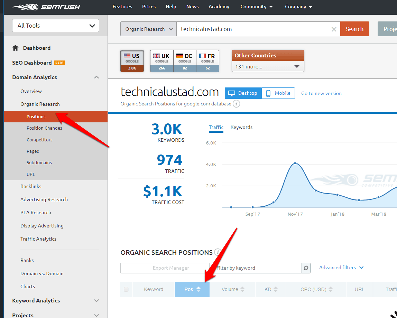The width and height of the screenshot is (397, 318).
Task: Click the URL column header
Action: click(360, 289)
